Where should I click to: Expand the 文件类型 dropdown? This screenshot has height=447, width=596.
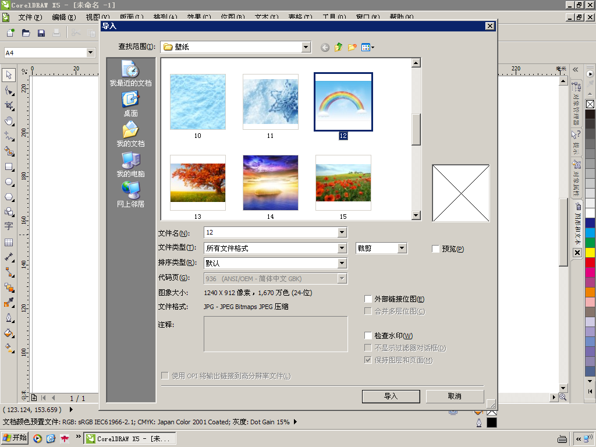[x=342, y=248]
